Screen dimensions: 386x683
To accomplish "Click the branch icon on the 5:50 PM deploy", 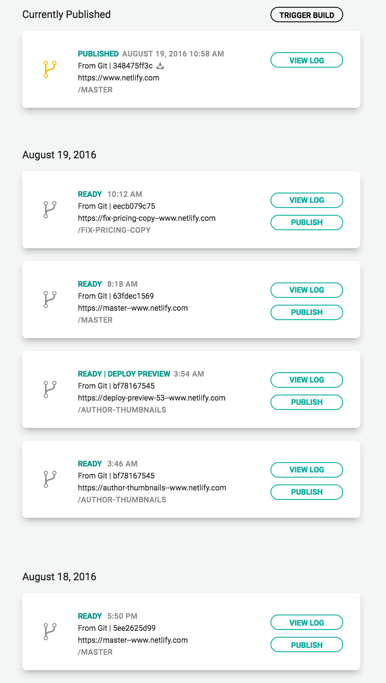I will coord(50,631).
